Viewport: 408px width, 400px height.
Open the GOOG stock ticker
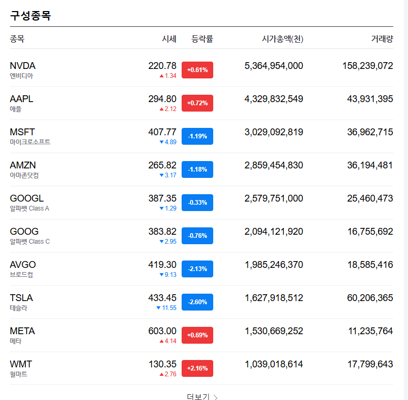pos(24,232)
